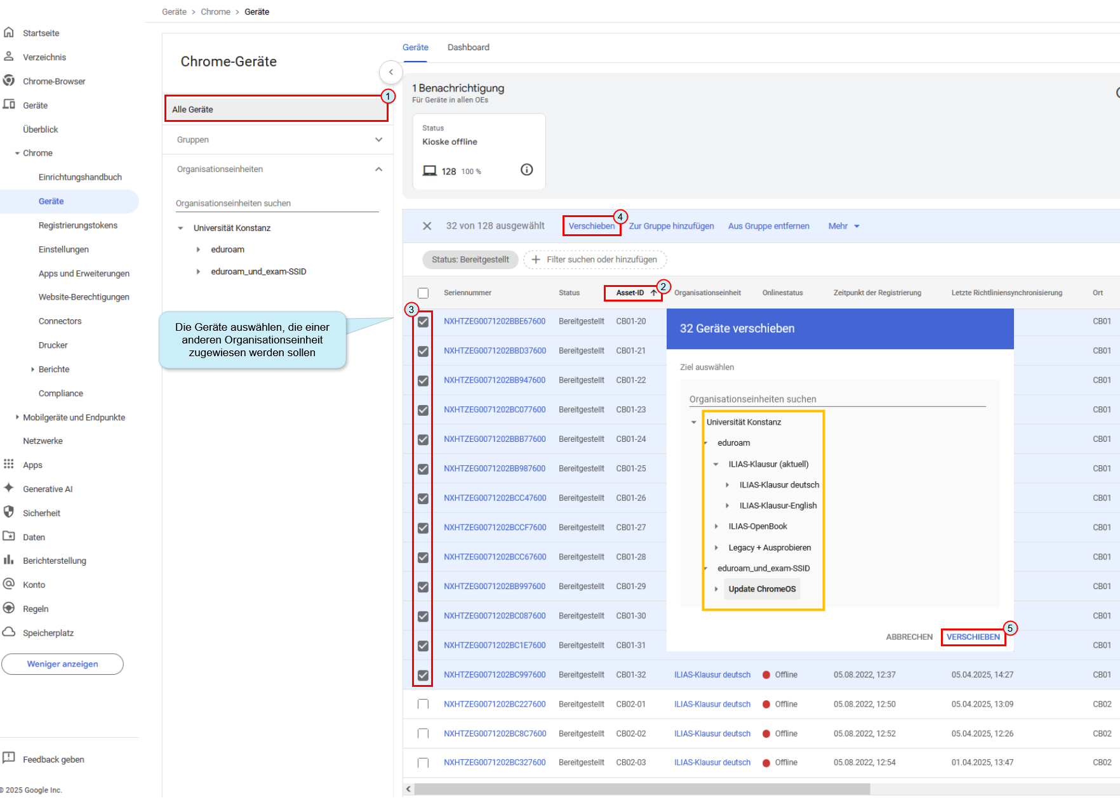Click the Verzeichnis person icon
This screenshot has height=798, width=1120.
pos(9,57)
